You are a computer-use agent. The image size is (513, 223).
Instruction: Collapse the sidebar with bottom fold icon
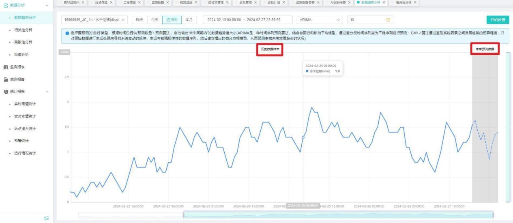click(46, 218)
